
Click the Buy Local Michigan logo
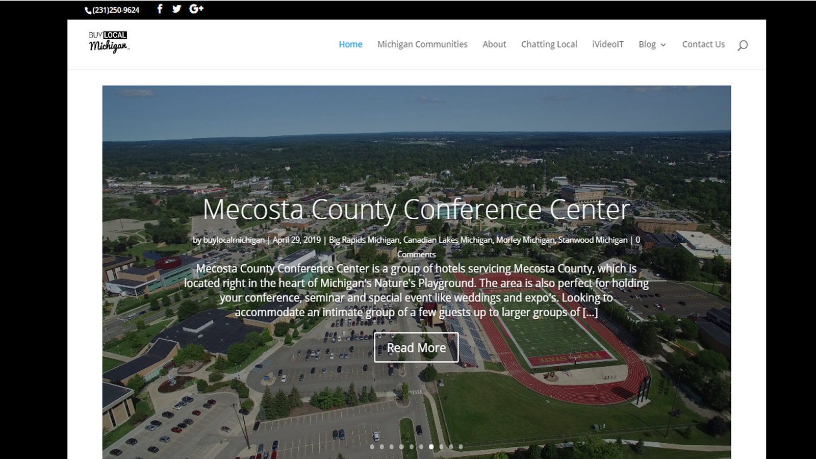coord(109,42)
